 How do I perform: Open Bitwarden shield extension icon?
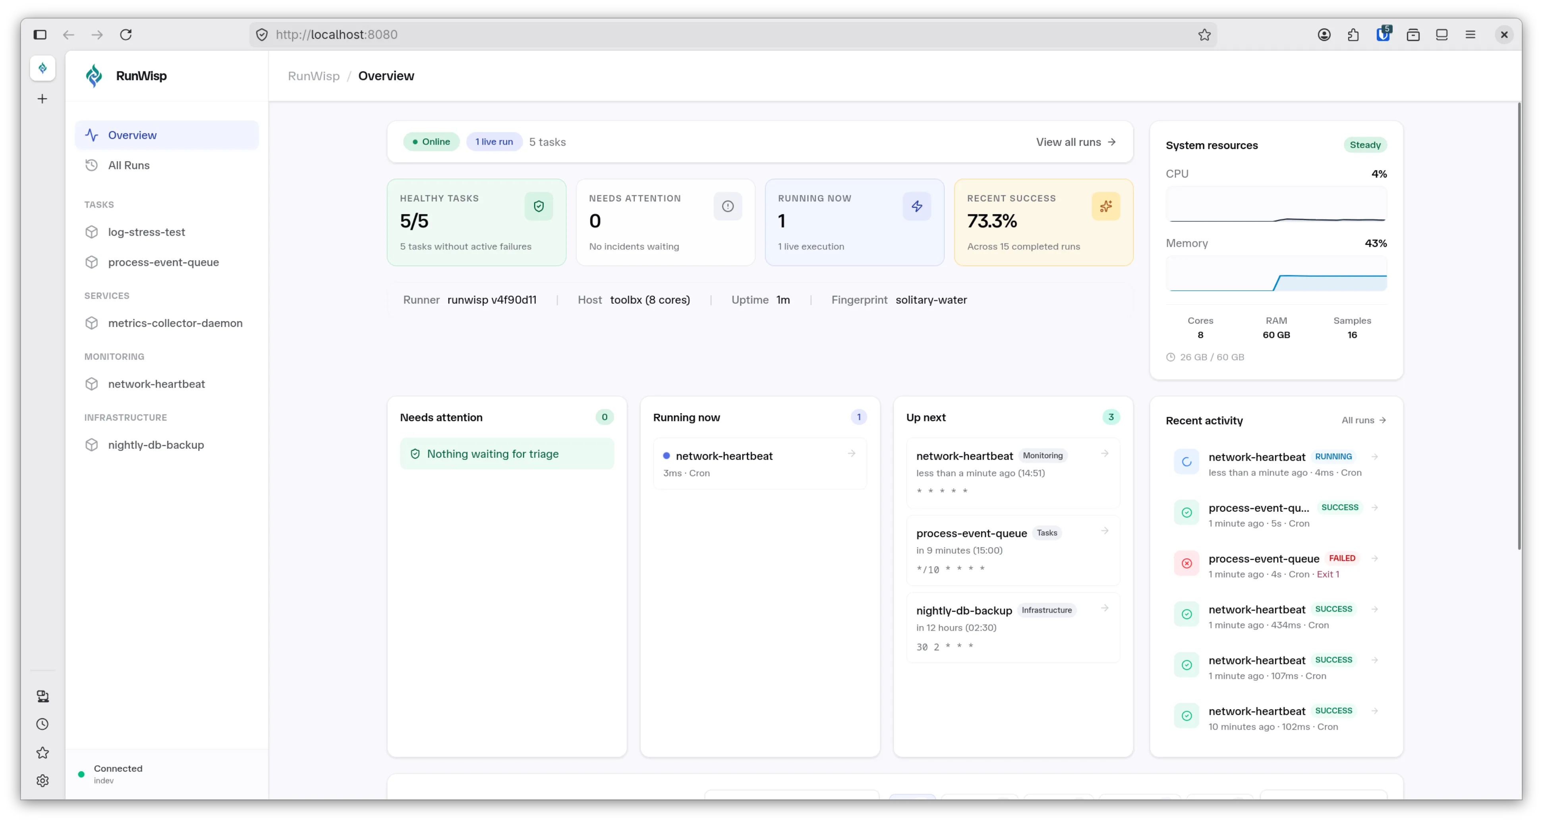point(1384,34)
